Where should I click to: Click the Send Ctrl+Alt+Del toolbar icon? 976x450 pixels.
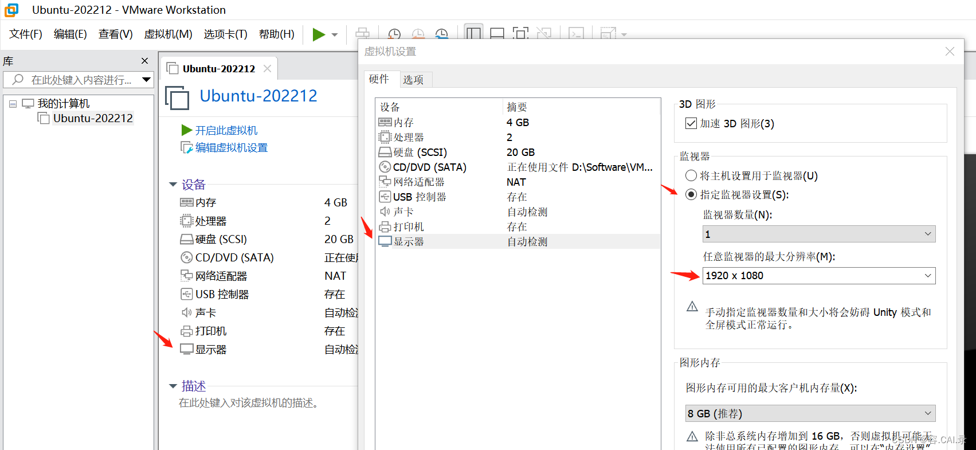point(363,34)
